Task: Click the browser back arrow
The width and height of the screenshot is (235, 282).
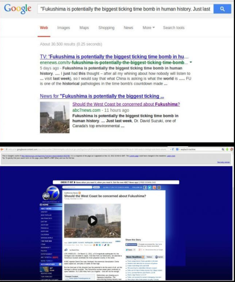Action: pyautogui.click(x=2, y=149)
